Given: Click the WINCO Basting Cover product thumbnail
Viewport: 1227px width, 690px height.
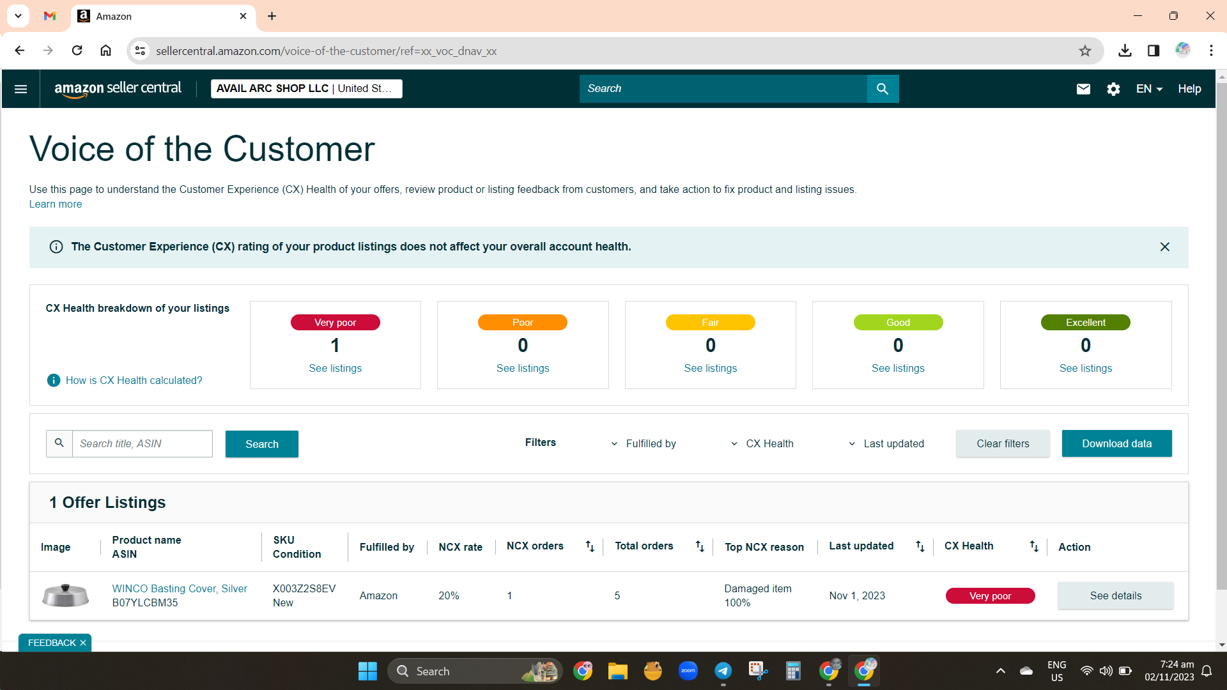Looking at the screenshot, I should (65, 595).
